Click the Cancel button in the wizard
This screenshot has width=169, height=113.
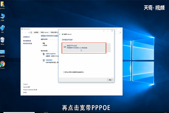(x=110, y=80)
